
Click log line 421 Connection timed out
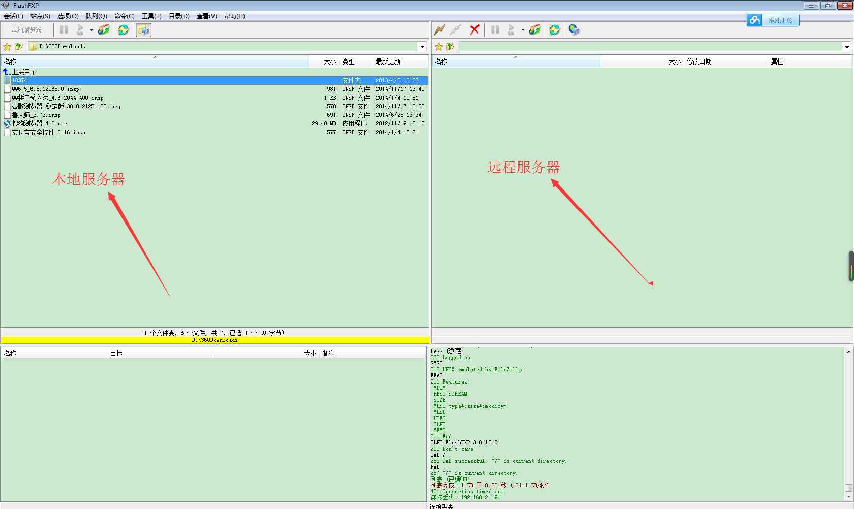coord(468,491)
